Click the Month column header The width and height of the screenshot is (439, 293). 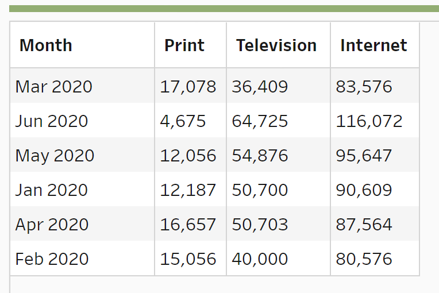click(46, 45)
